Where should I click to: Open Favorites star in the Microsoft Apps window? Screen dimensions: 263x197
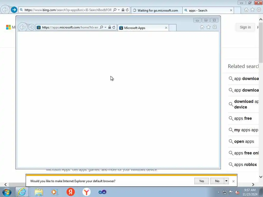pyautogui.click(x=209, y=27)
